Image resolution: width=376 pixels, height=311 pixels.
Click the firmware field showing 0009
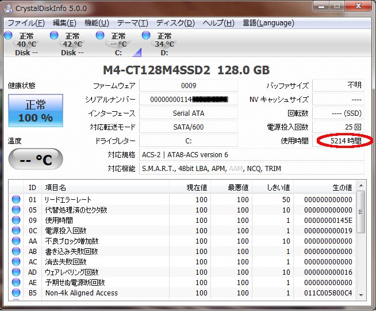189,85
